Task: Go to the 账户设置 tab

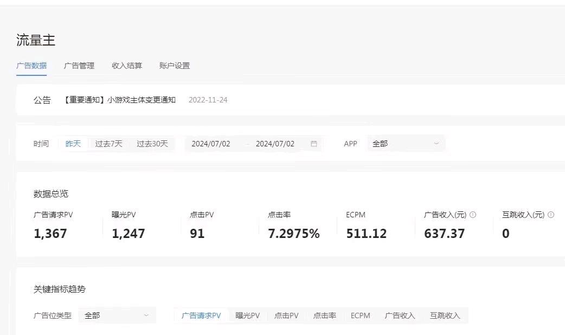Action: (x=175, y=66)
